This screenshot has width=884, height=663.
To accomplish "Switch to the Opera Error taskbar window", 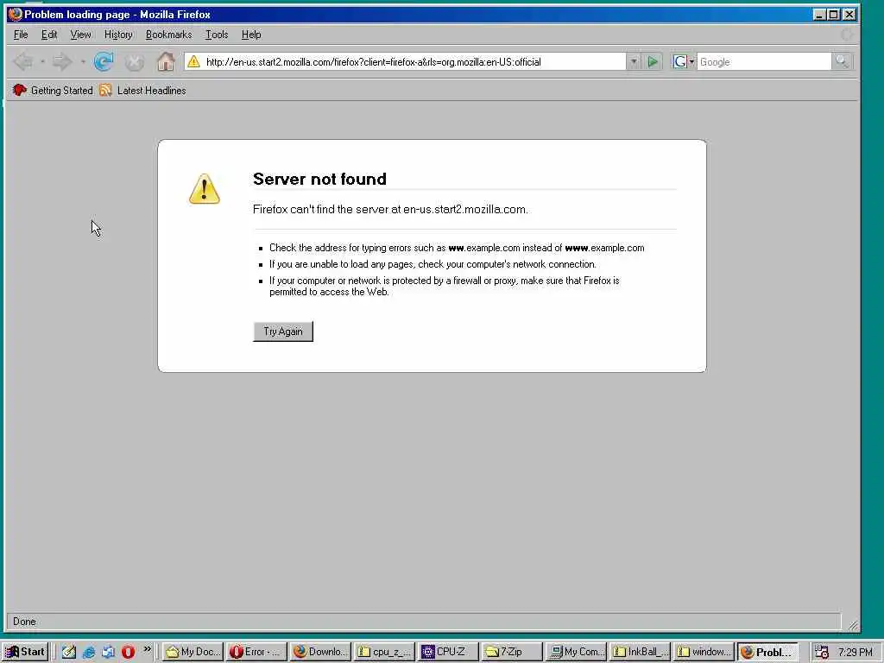I will tap(257, 652).
